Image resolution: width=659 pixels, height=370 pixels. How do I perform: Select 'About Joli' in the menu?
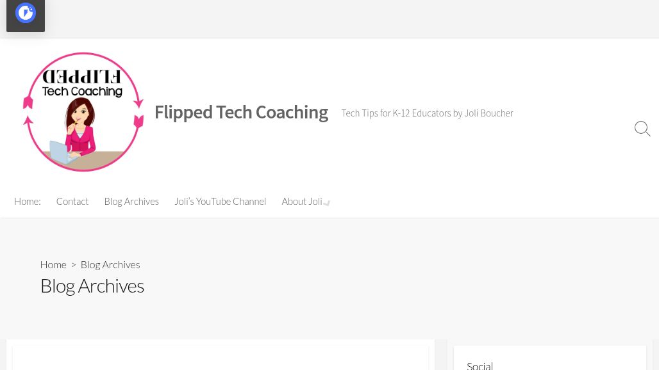coord(301,201)
